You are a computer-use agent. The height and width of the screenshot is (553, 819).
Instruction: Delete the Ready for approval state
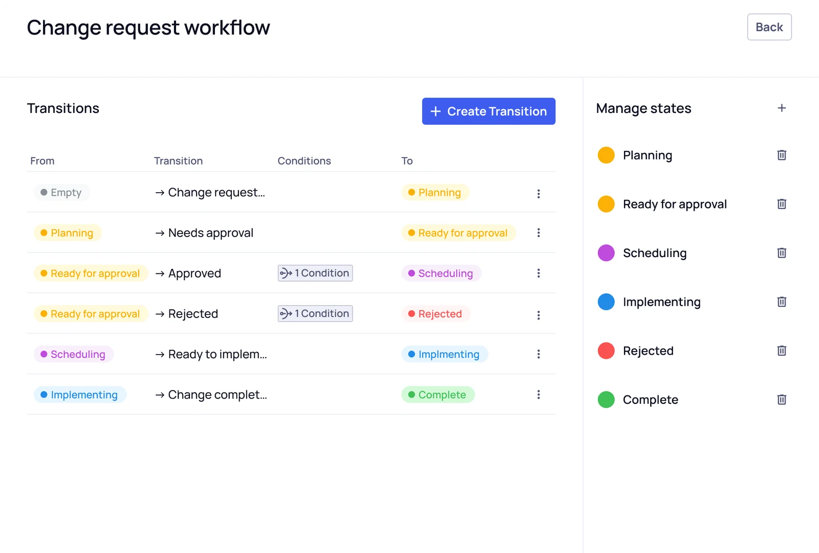782,204
